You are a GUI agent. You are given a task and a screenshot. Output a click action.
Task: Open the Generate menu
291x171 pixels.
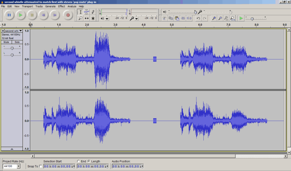[x=50, y=6]
